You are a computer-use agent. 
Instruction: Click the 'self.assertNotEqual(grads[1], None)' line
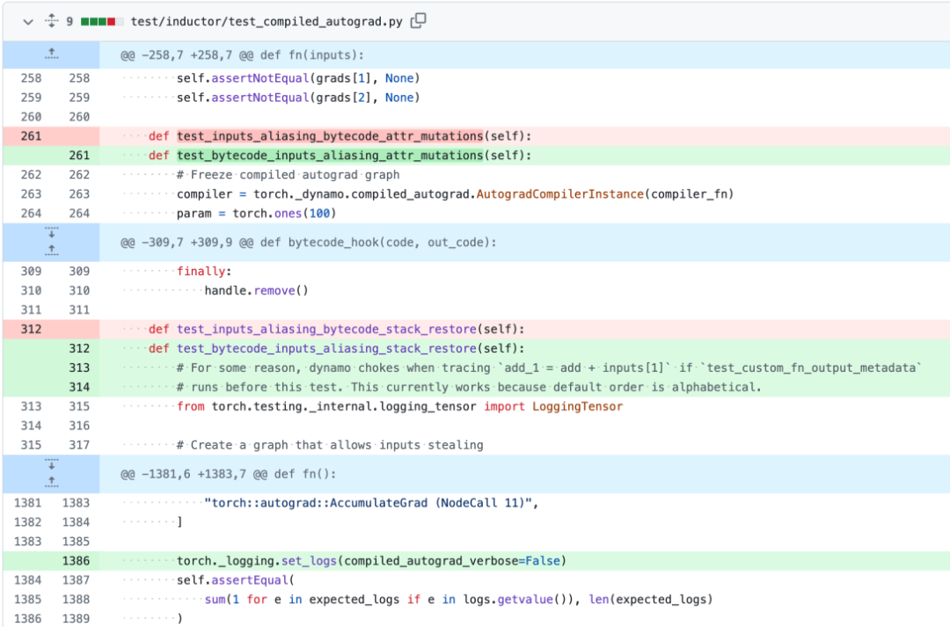(298, 78)
